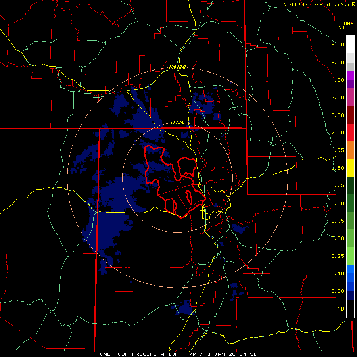Screen dimensions: 357x357
Task: Click the 1.50 scale value
Action: (x=338, y=168)
